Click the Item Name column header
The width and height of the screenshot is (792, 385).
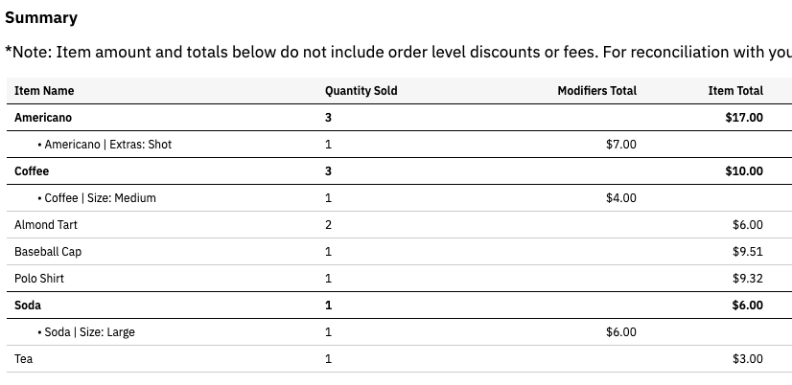pos(44,91)
